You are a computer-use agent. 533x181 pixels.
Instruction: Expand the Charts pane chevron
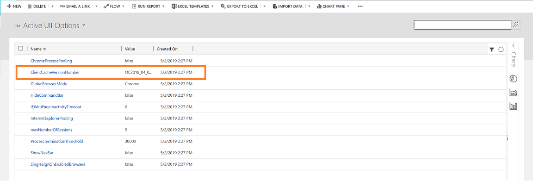click(513, 45)
